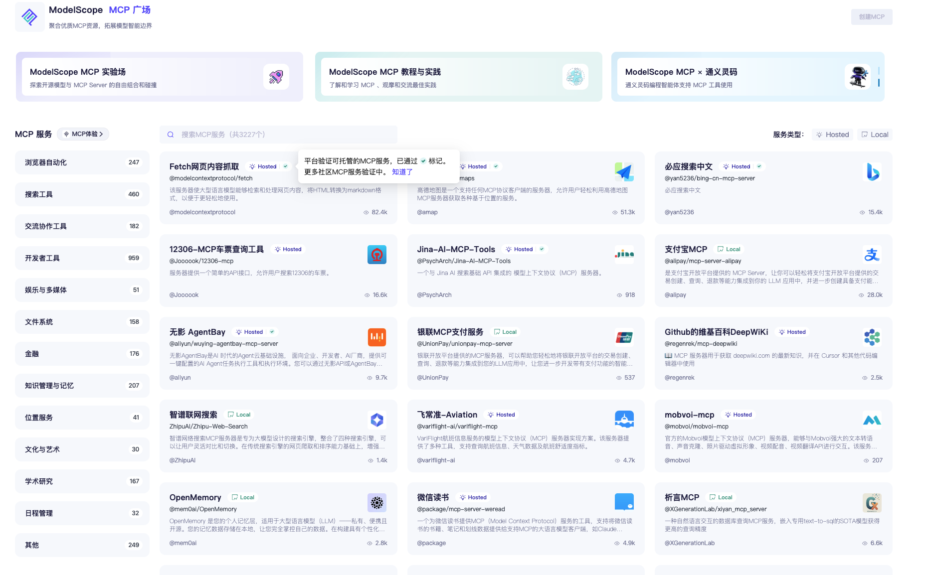Open 银联MCP支付服务 card title
The width and height of the screenshot is (927, 575).
450,332
